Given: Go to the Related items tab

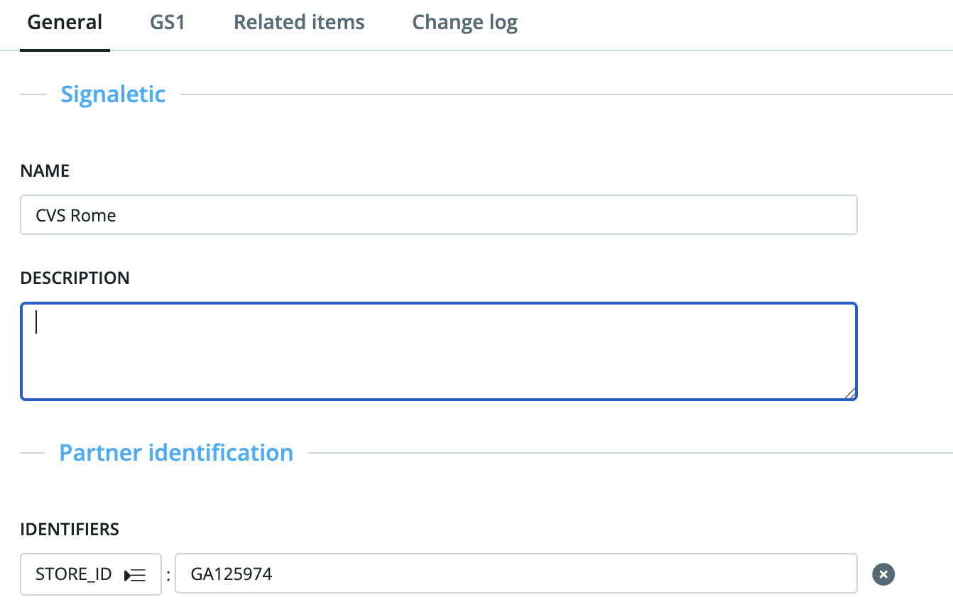Looking at the screenshot, I should pos(299,23).
